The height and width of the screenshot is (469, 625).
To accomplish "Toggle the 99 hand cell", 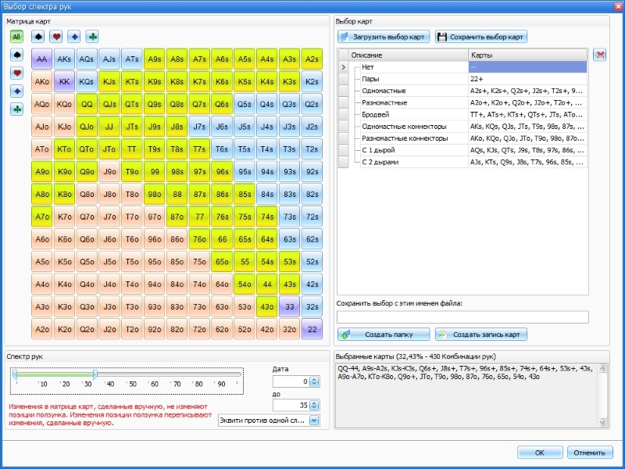I will (x=154, y=171).
